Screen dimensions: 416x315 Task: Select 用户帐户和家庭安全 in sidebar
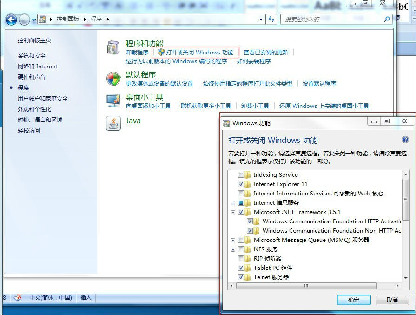click(43, 99)
